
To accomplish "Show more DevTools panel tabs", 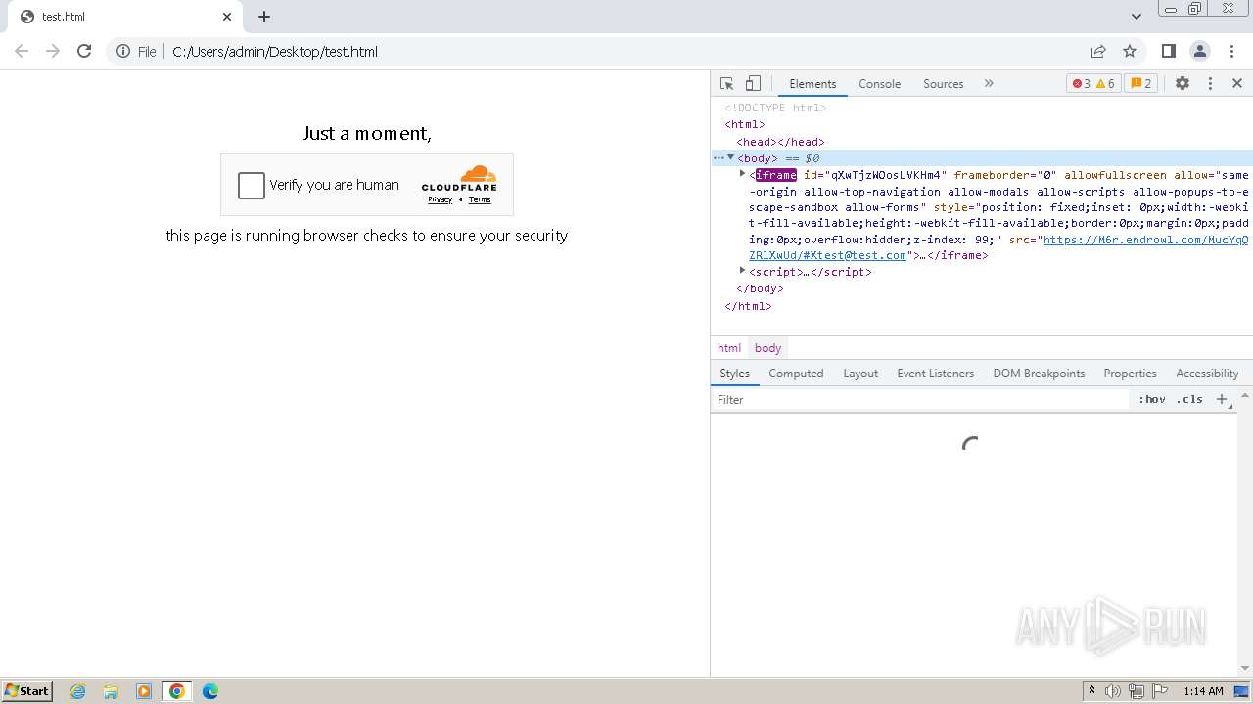I will [989, 83].
